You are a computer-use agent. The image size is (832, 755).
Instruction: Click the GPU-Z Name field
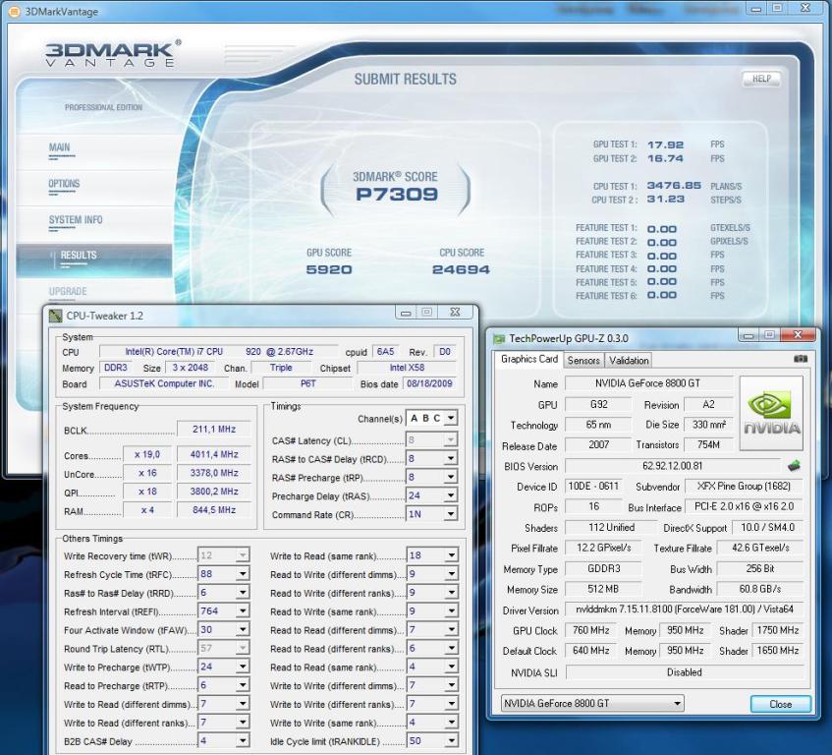pyautogui.click(x=648, y=383)
